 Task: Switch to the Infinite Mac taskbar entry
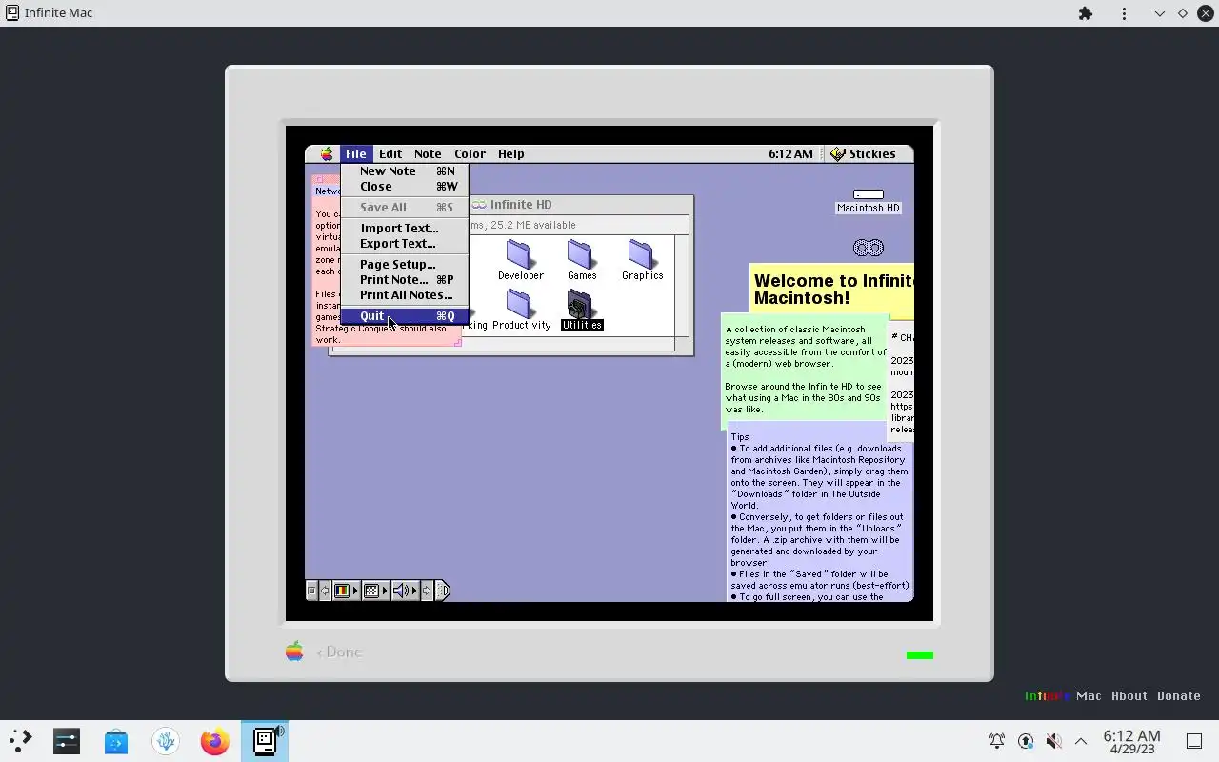pyautogui.click(x=265, y=740)
